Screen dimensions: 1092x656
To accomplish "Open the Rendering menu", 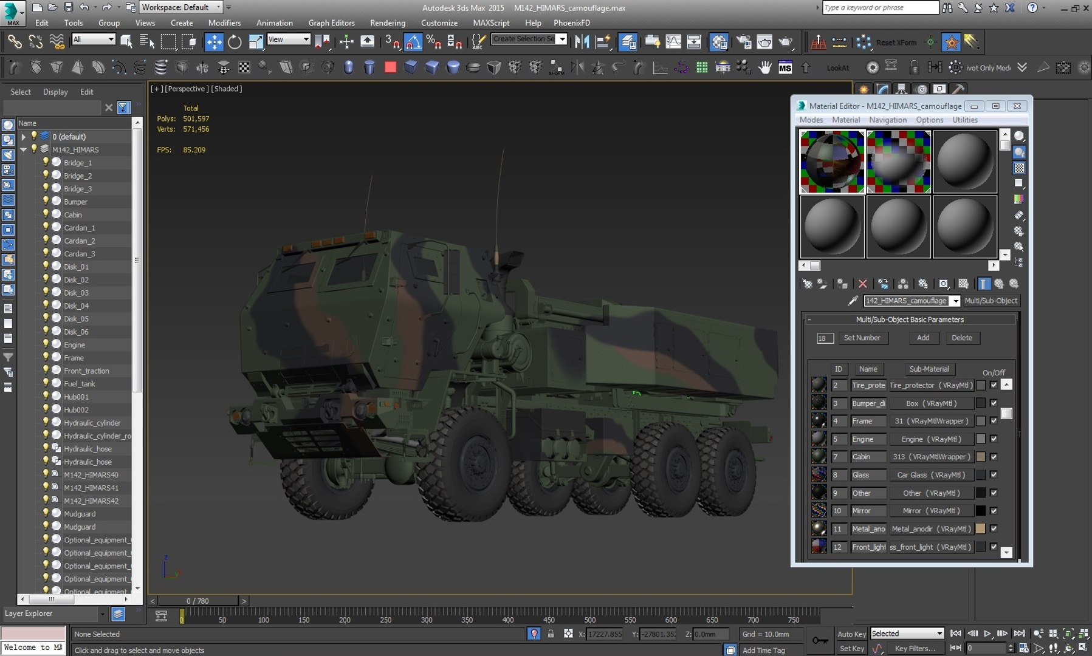I will click(388, 22).
